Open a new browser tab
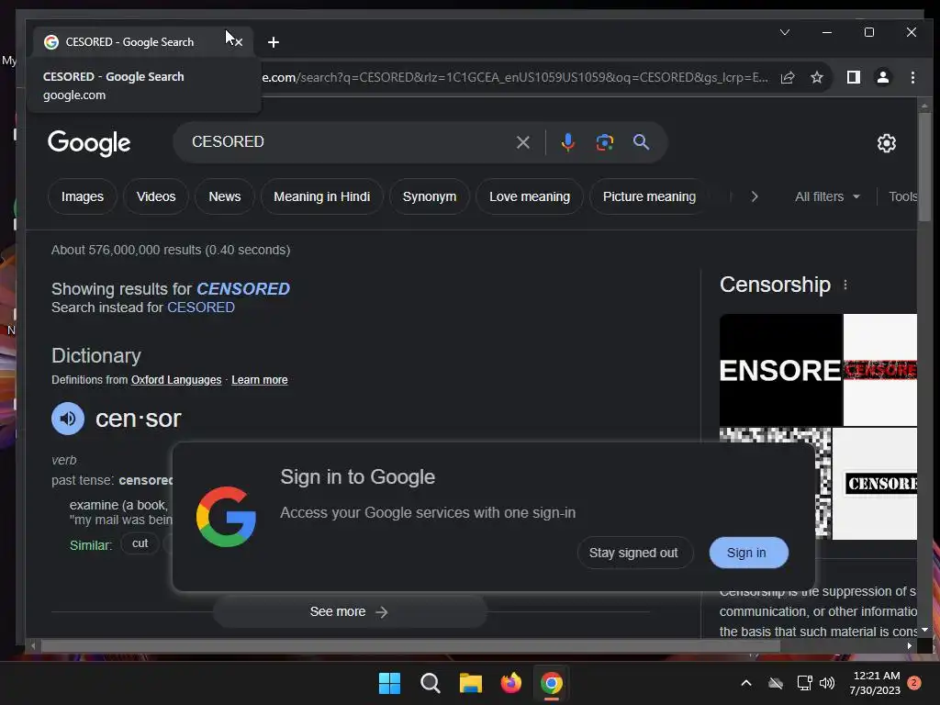The height and width of the screenshot is (705, 940). pos(274,42)
